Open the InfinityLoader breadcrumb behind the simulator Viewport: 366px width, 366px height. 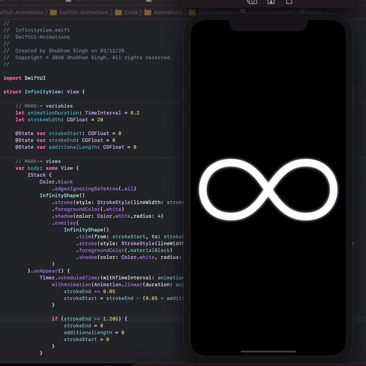point(211,12)
